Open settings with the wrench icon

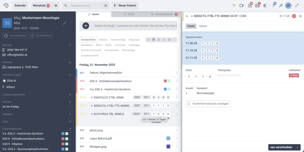[281, 6]
